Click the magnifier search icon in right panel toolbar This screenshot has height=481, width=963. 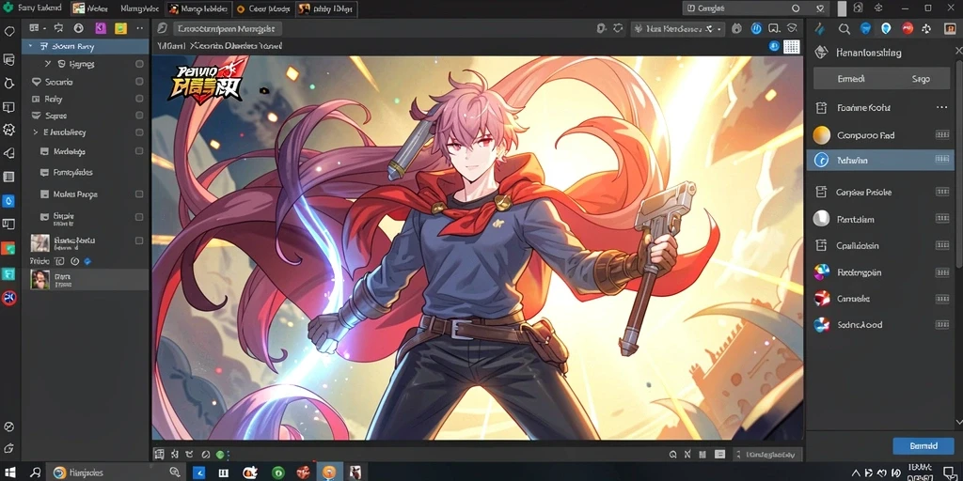[x=845, y=29]
